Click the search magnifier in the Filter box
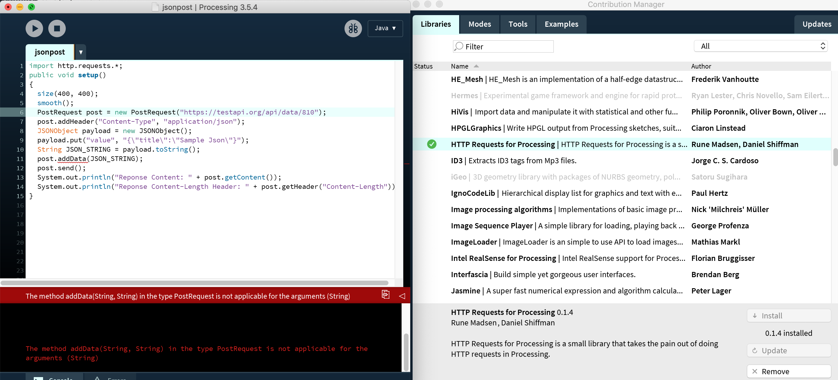The height and width of the screenshot is (380, 838). pyautogui.click(x=459, y=46)
